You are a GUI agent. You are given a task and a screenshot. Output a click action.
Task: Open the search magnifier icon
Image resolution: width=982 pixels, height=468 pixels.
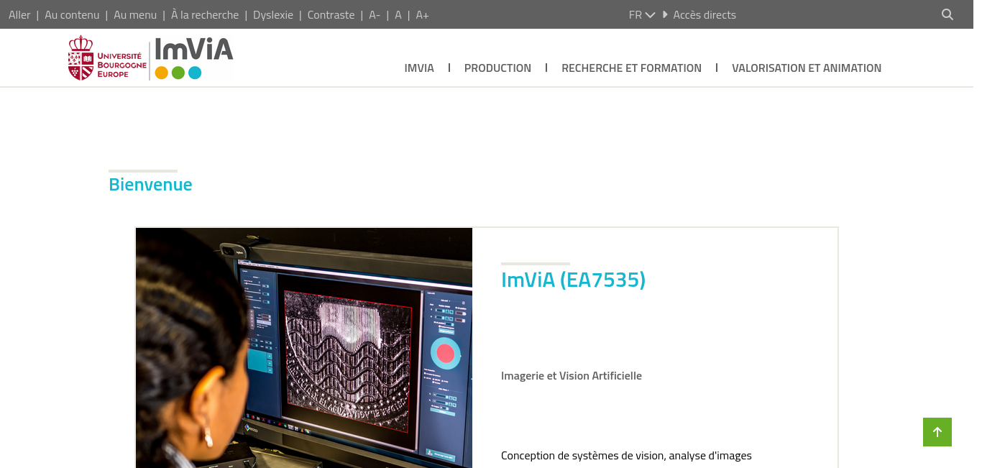(x=947, y=14)
